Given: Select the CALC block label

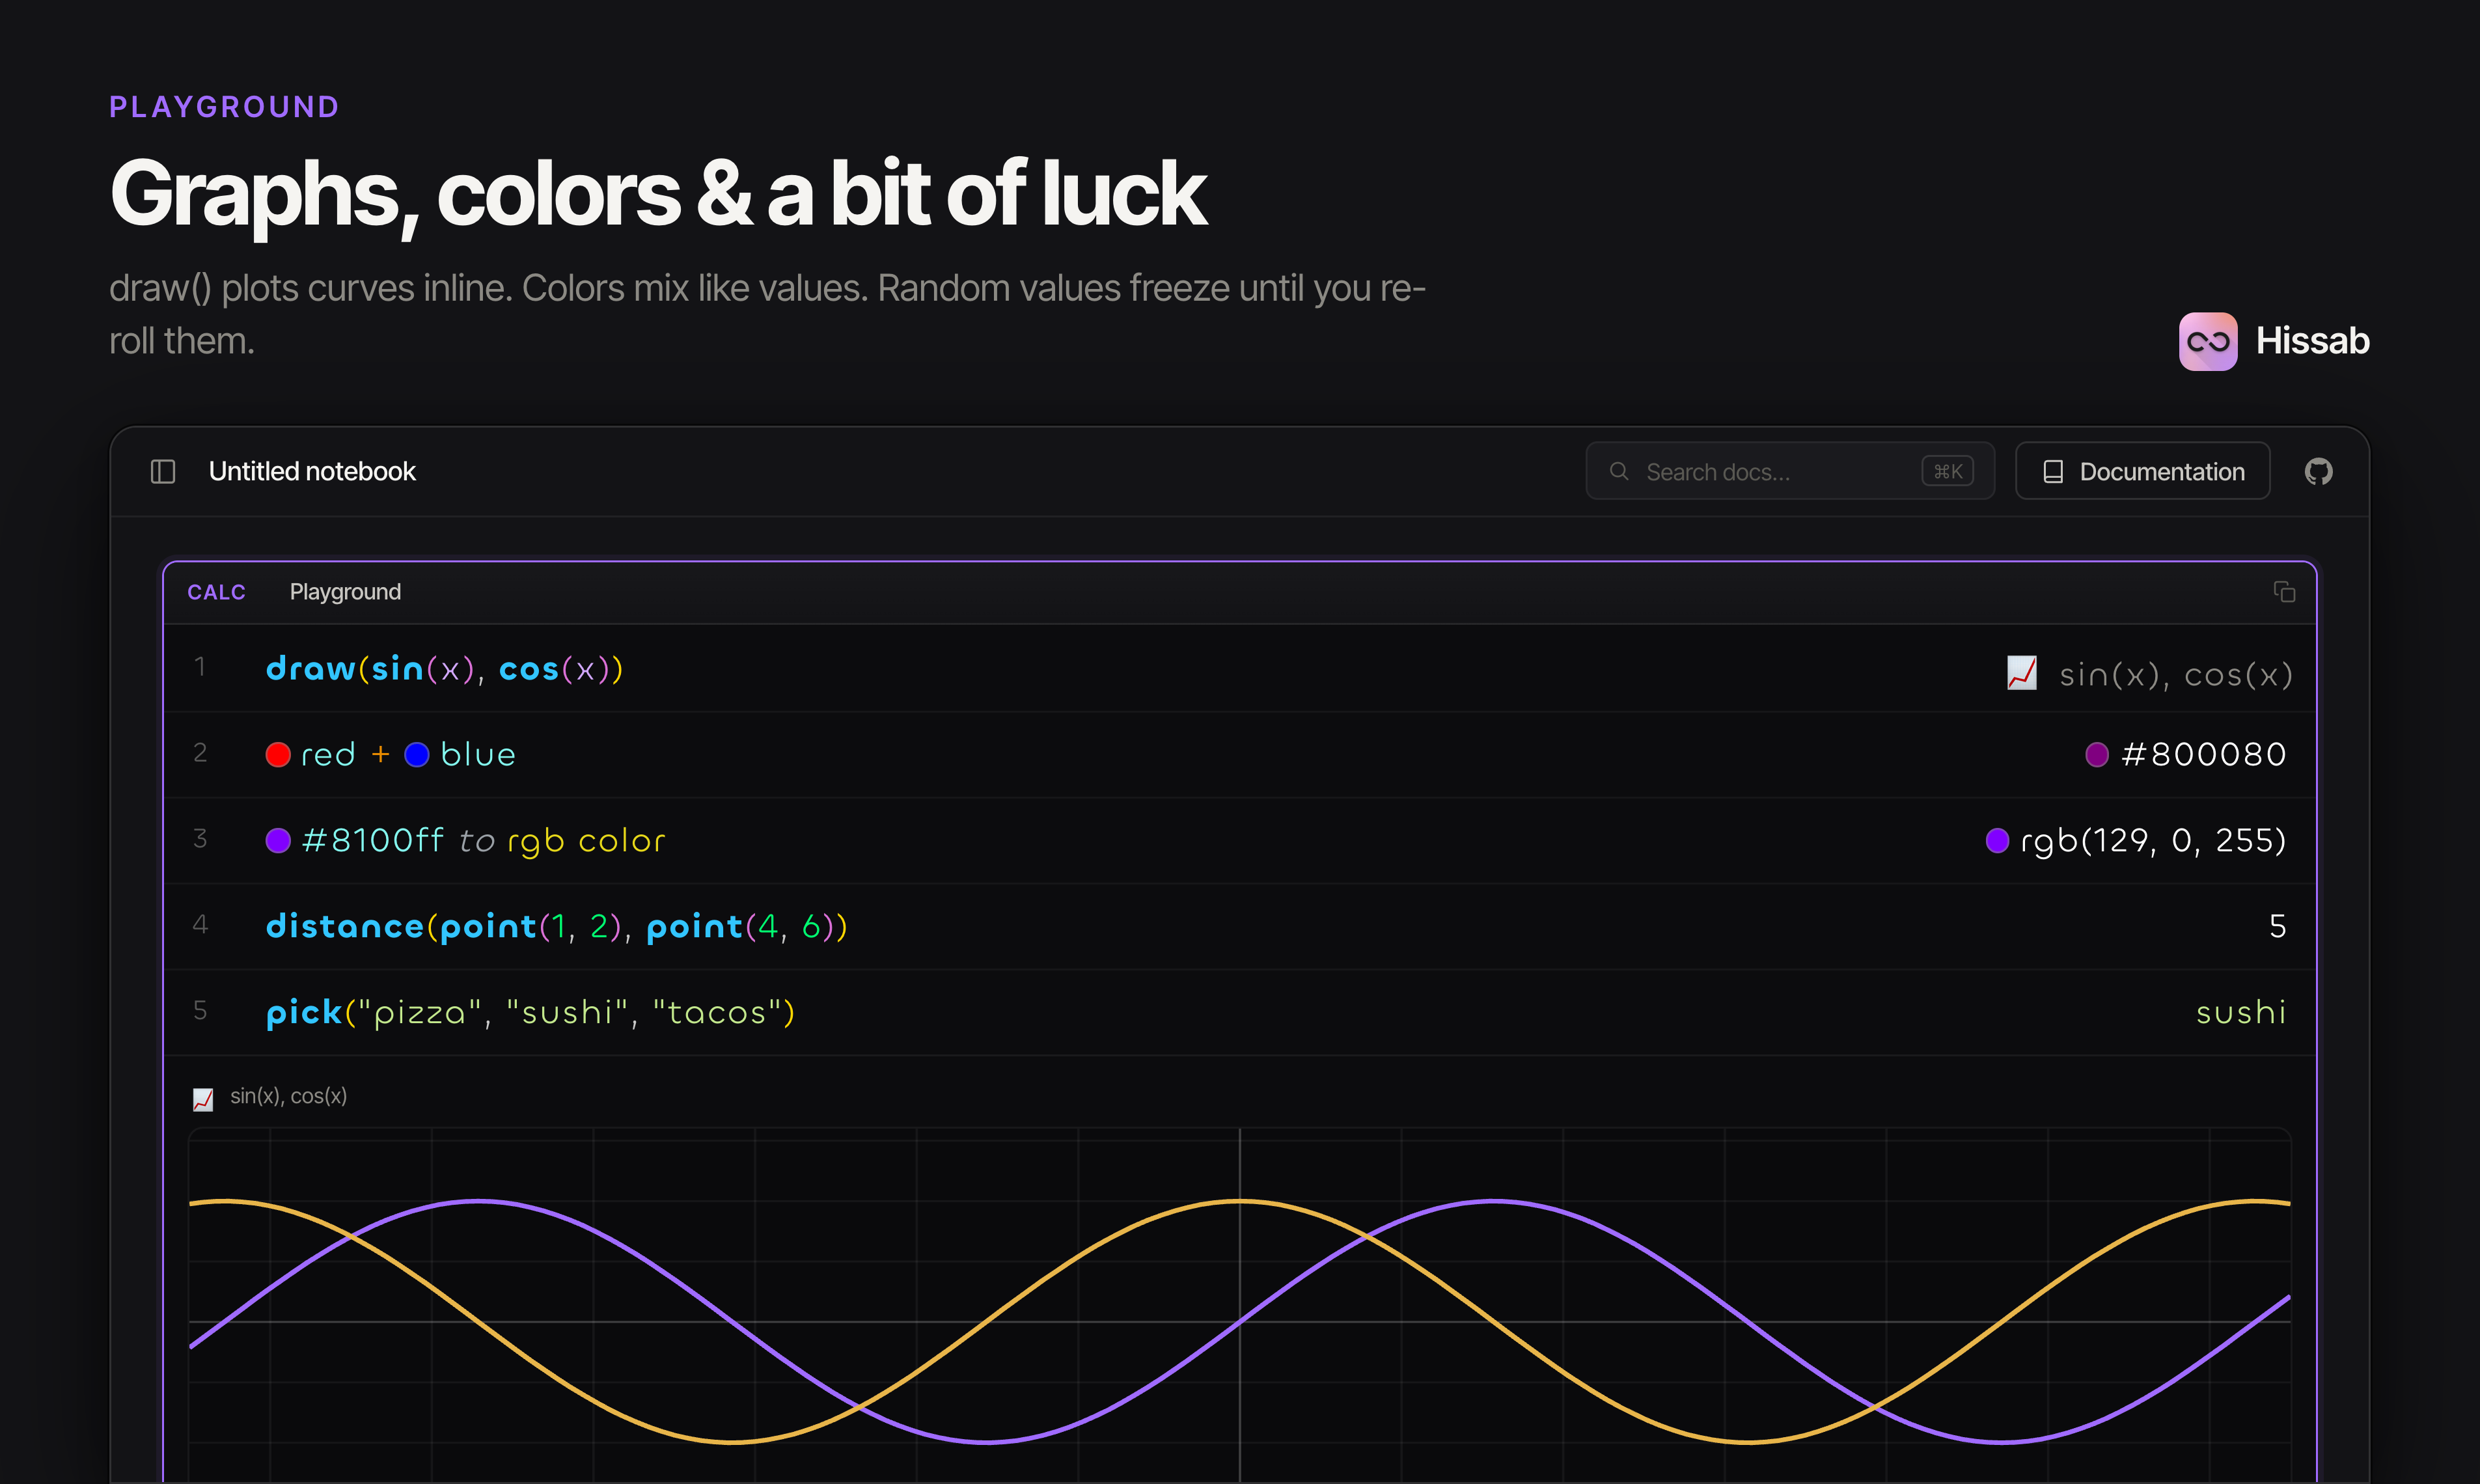Looking at the screenshot, I should (216, 592).
